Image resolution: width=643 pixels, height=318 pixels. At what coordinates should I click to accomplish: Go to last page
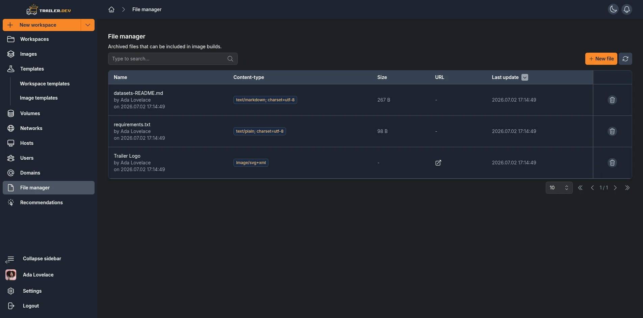tap(627, 188)
